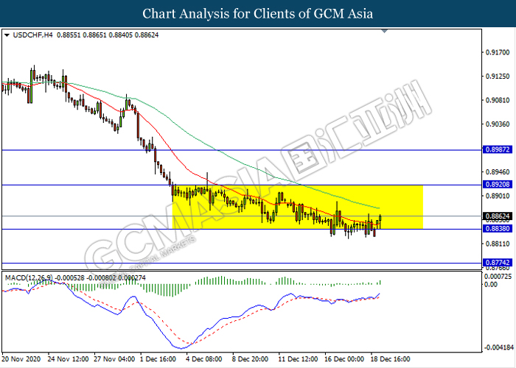Select the 0.87742 price level label

[498, 263]
